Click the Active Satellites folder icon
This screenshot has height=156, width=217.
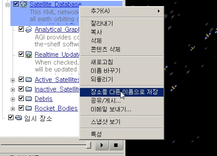coord(29,80)
